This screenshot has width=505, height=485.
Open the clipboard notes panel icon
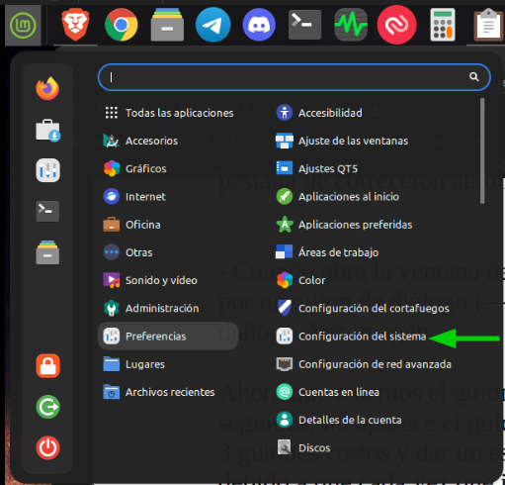[488, 25]
